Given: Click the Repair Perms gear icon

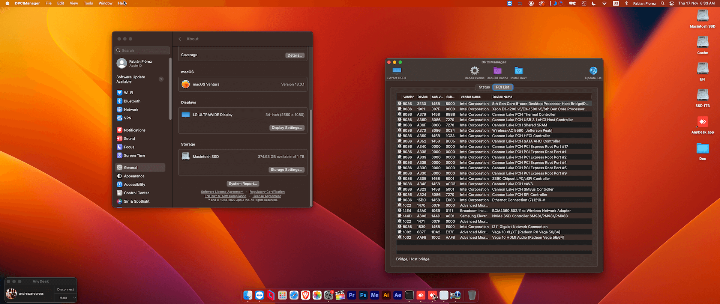Looking at the screenshot, I should [x=475, y=71].
